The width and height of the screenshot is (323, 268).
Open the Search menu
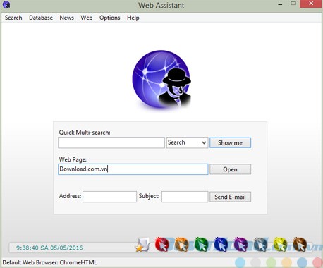pyautogui.click(x=13, y=18)
